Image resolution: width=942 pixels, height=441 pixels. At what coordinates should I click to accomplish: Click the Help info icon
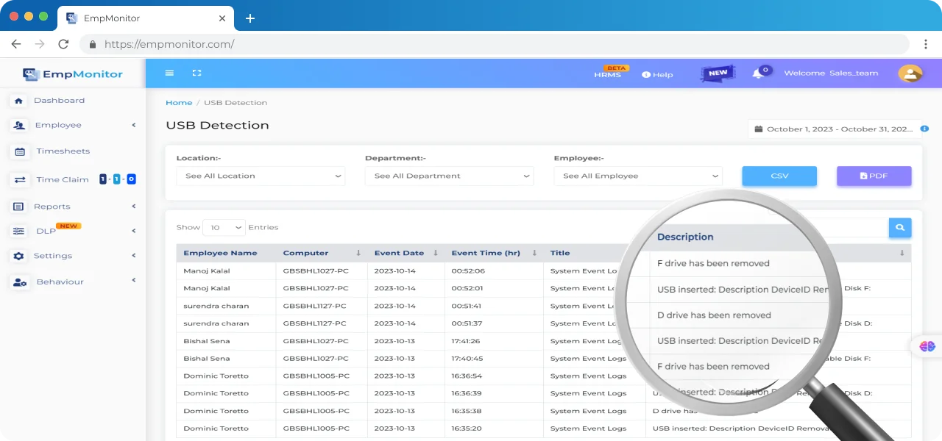[645, 74]
